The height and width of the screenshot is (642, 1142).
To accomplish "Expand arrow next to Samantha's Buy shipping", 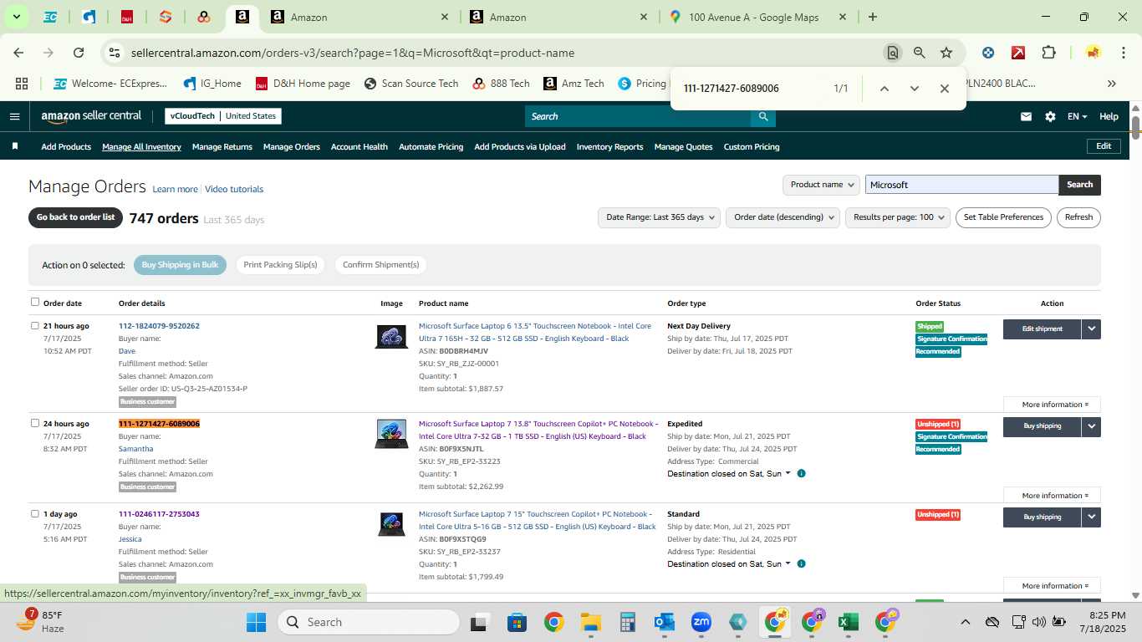I will 1091,426.
